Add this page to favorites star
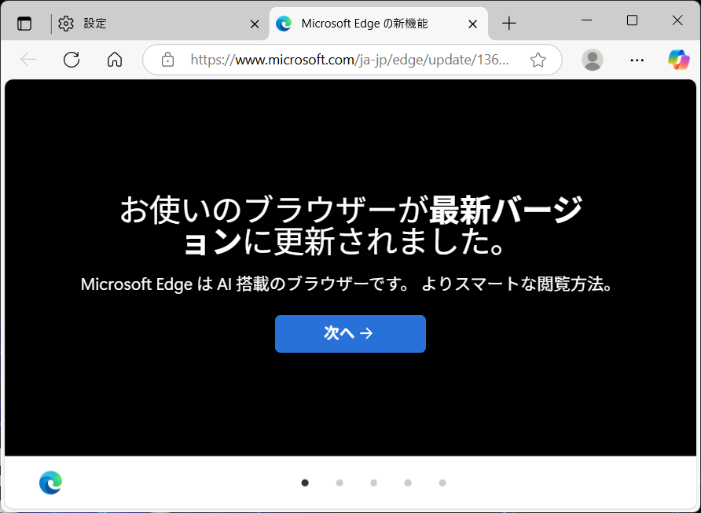Viewport: 701px width, 513px height. [538, 60]
